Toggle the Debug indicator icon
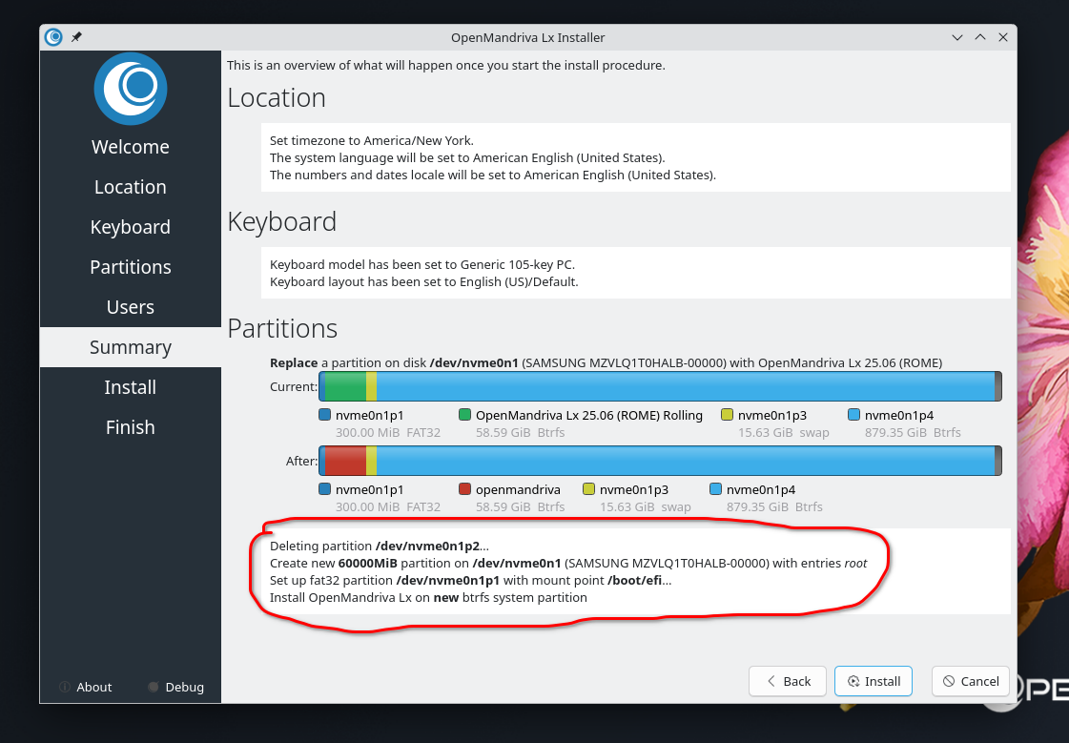 [x=154, y=687]
